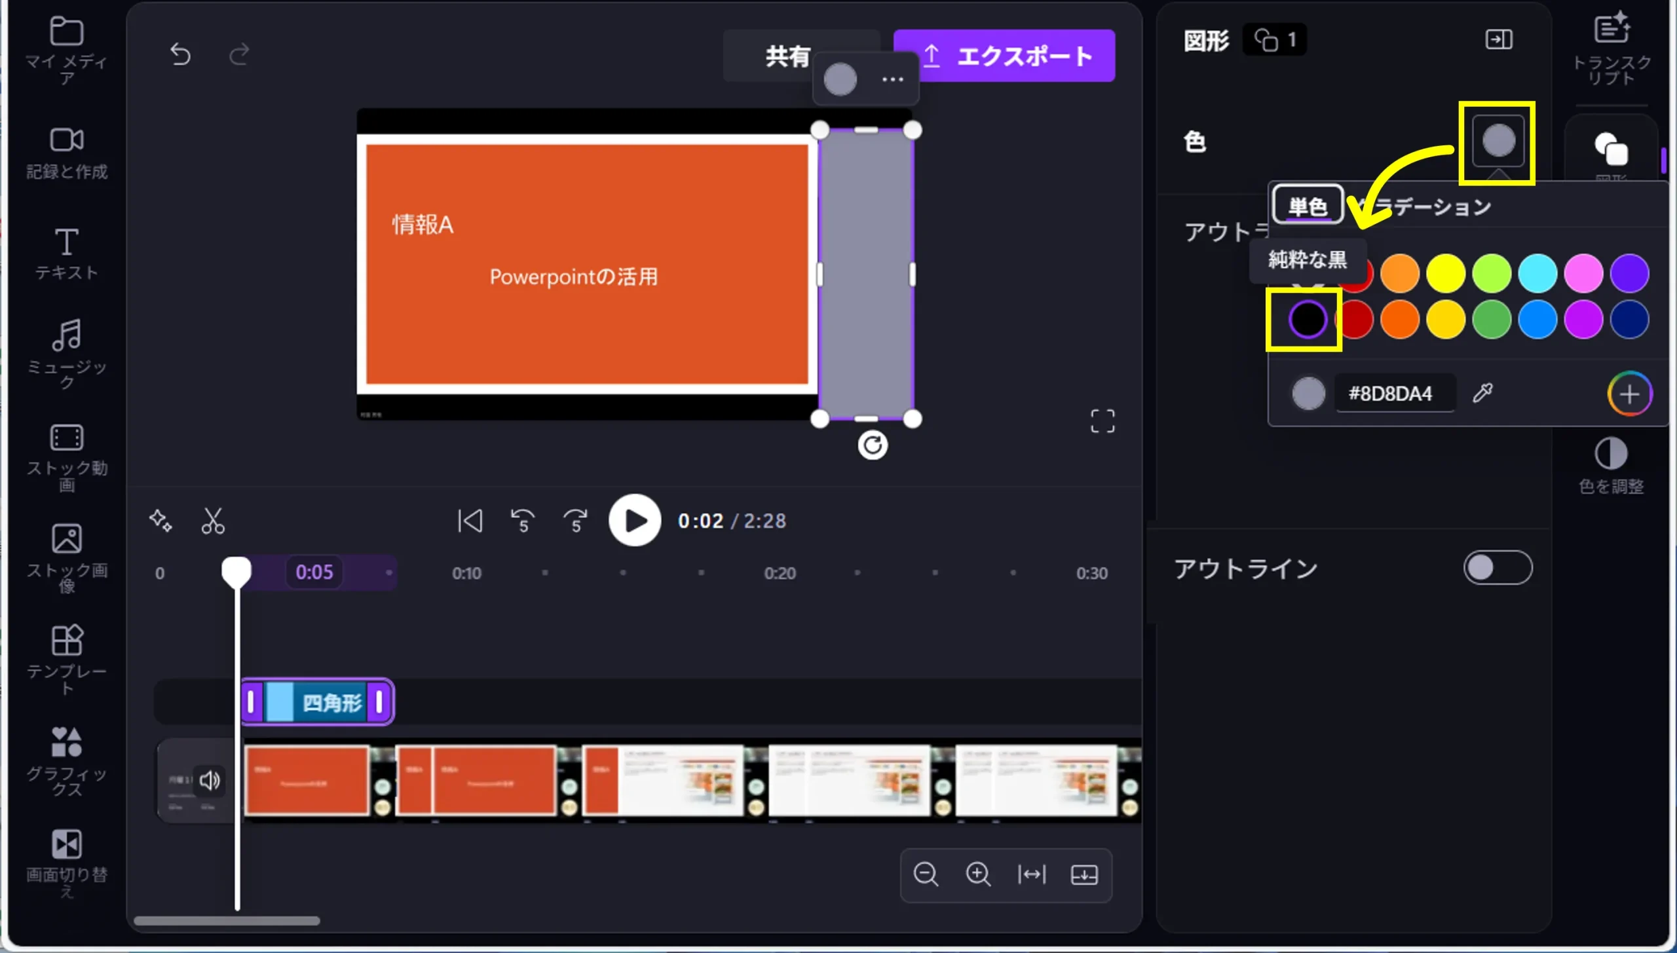1677x953 pixels.
Task: Switch to the グラデーション gradient tab
Action: pyautogui.click(x=1435, y=208)
